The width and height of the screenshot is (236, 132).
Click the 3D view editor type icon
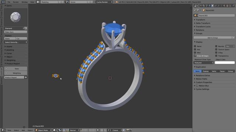point(3,130)
